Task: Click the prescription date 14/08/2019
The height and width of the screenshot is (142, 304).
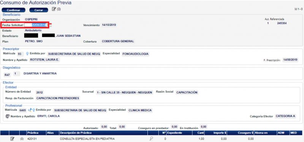Action: [x=290, y=60]
